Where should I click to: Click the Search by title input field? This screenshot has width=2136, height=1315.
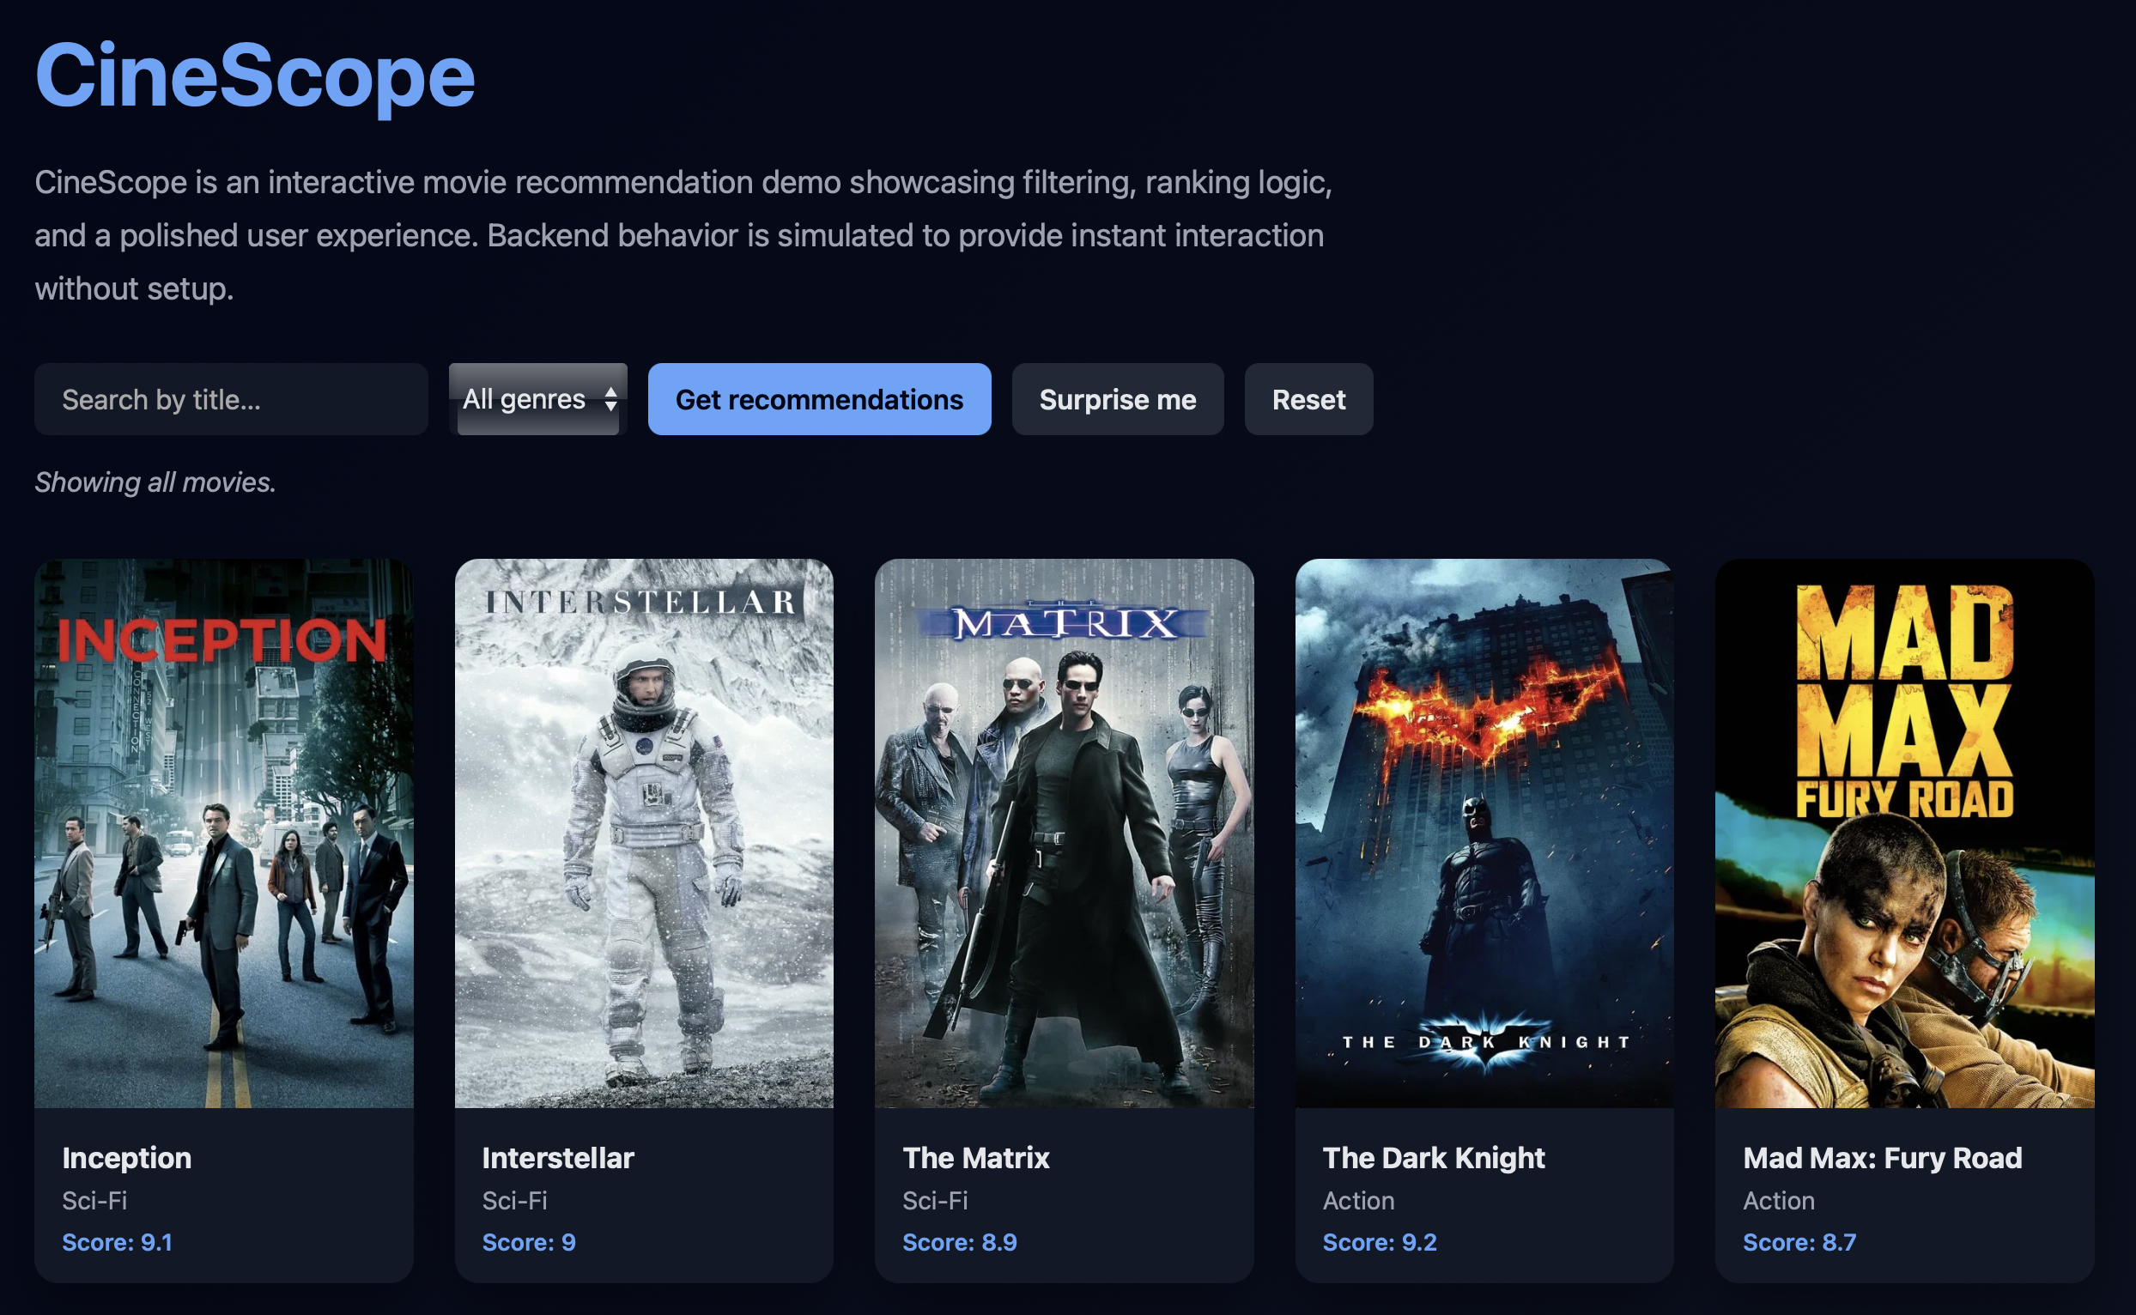(x=230, y=399)
